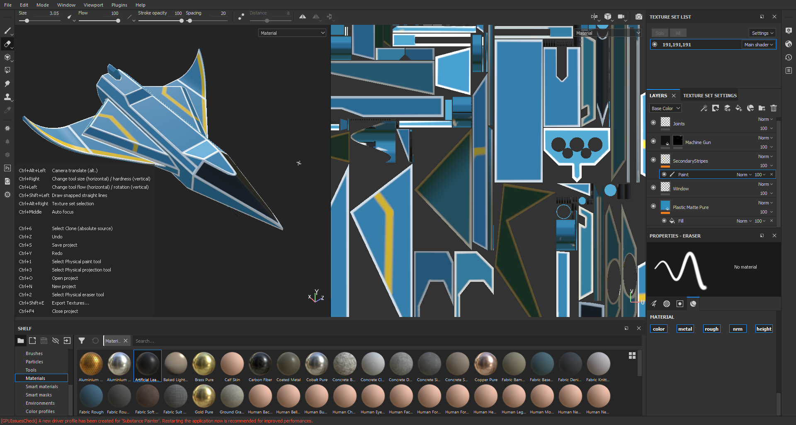This screenshot has height=425, width=796.
Task: Click the Add fill layer bucket icon
Action: click(739, 108)
